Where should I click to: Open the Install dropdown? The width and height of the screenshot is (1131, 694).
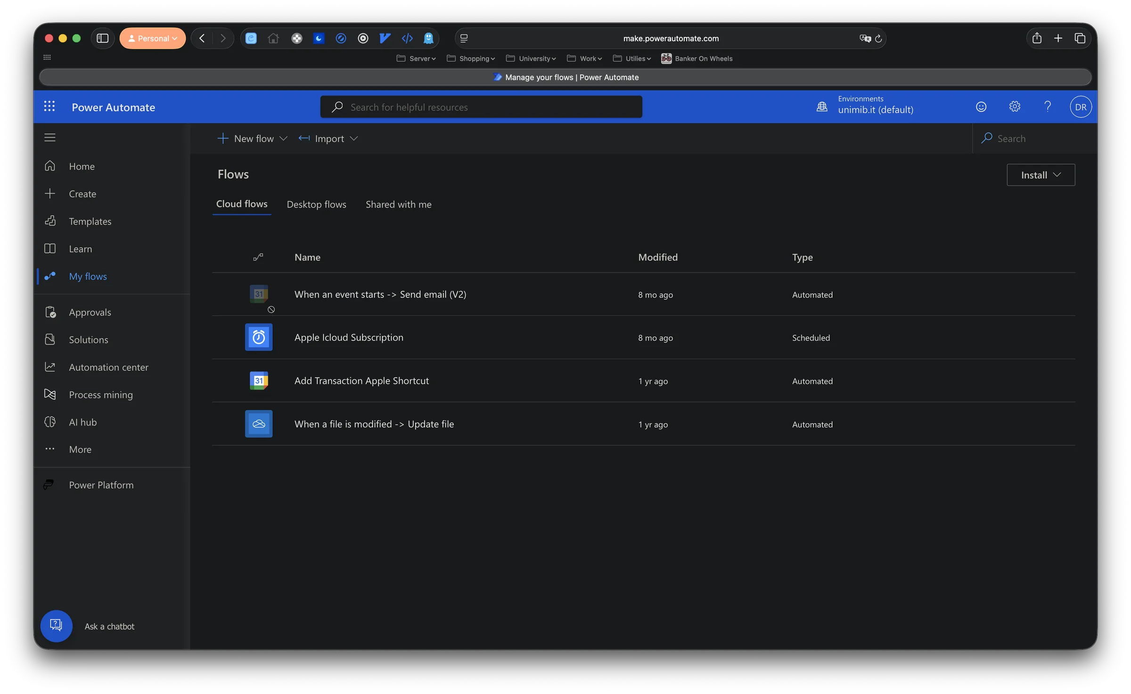point(1041,175)
